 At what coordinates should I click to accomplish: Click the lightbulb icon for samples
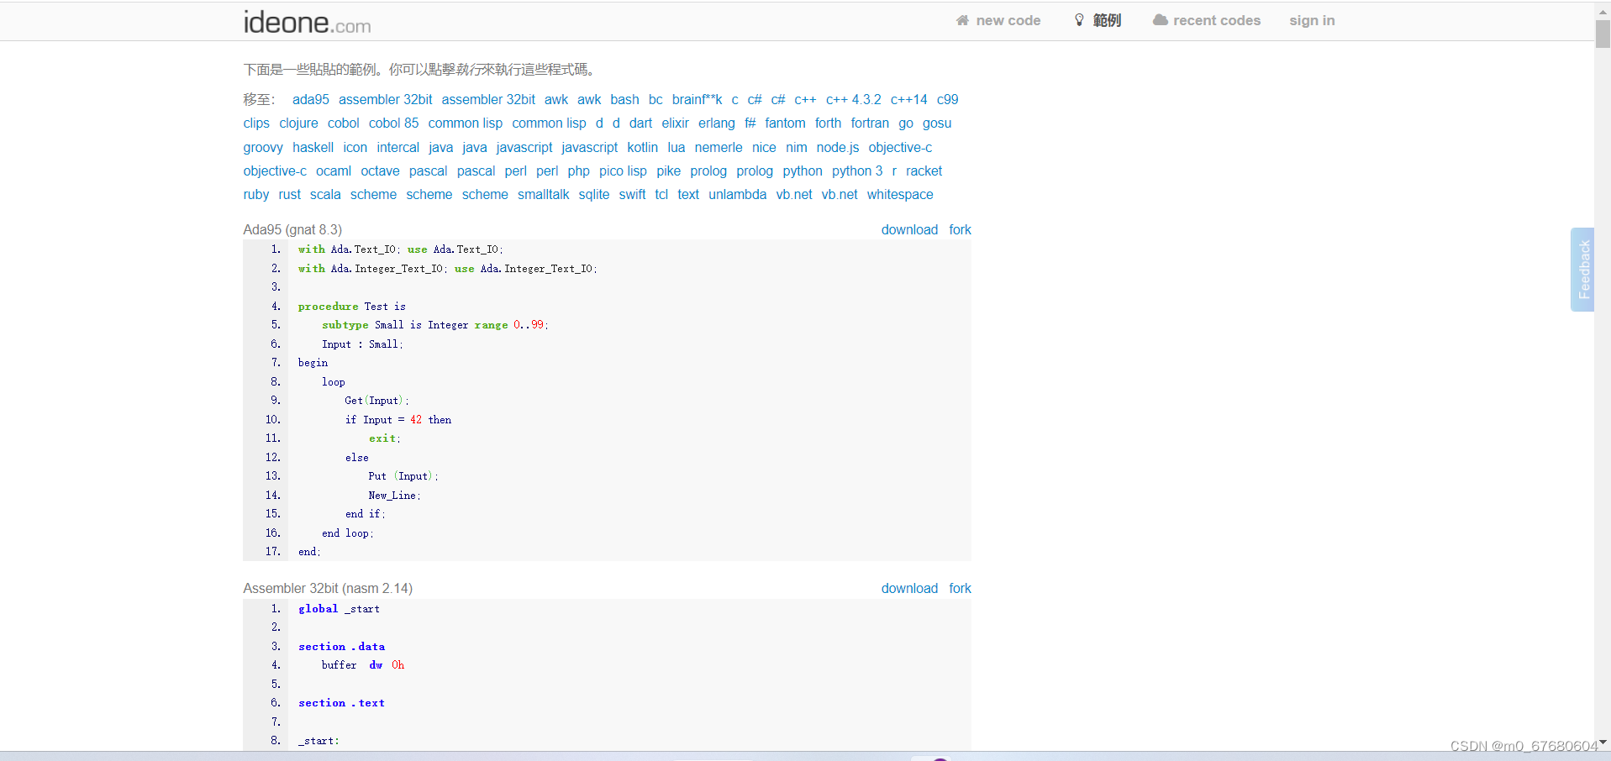1079,20
